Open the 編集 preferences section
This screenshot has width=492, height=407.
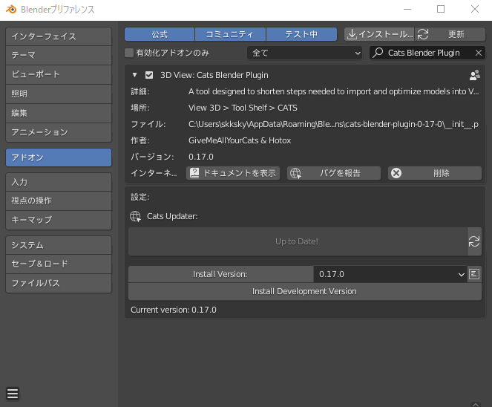[59, 113]
